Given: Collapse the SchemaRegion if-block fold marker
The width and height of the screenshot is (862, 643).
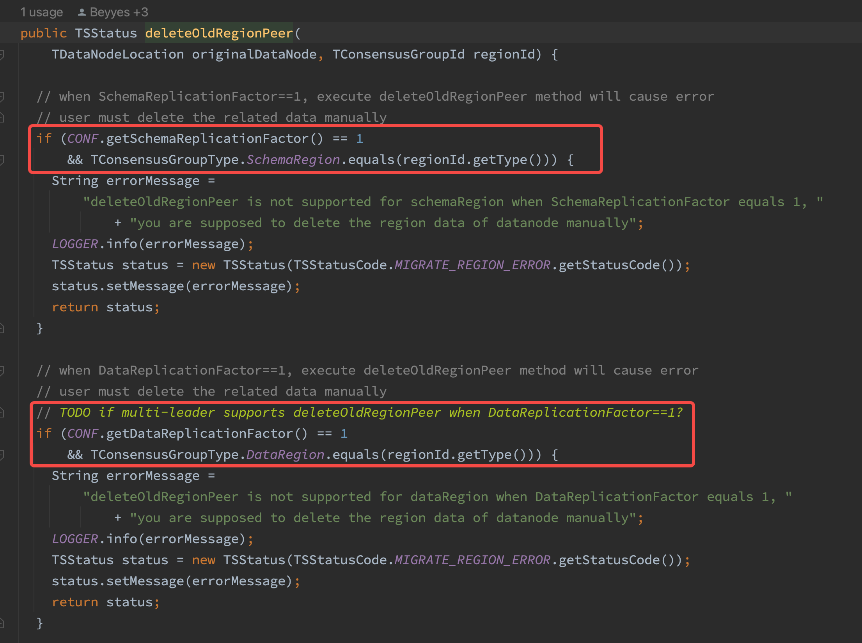Looking at the screenshot, I should click(x=2, y=160).
